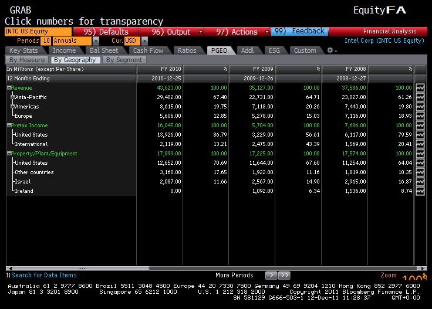Open chart icon for the Europe row

point(420,116)
